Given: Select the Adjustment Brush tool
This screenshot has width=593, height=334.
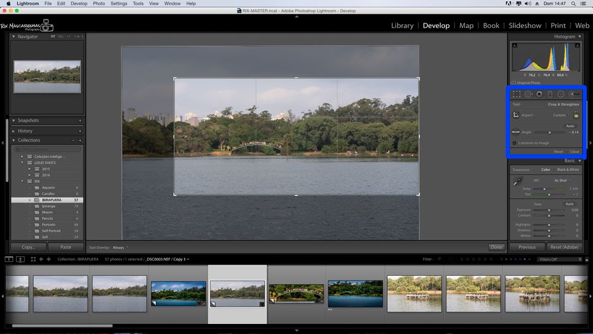Looking at the screenshot, I should click(x=574, y=94).
